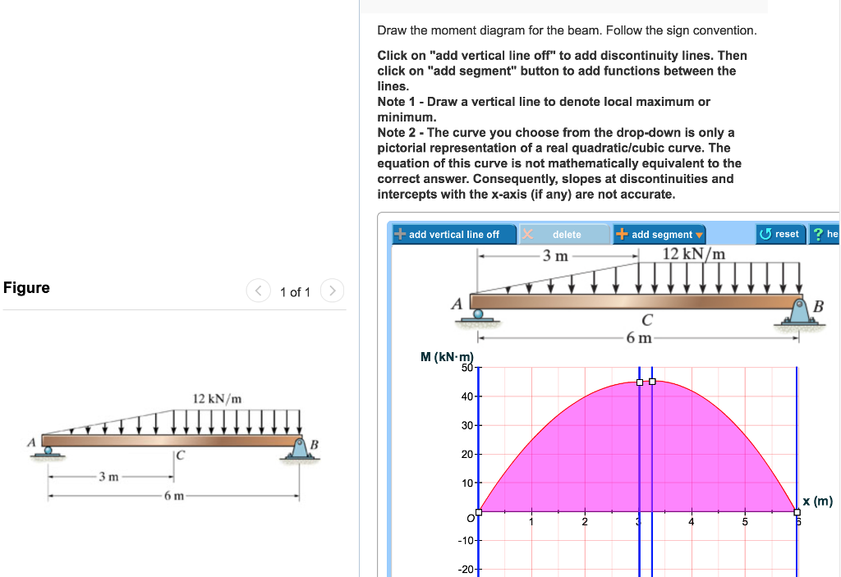Open the 'add segment' dropdown arrow

click(699, 234)
